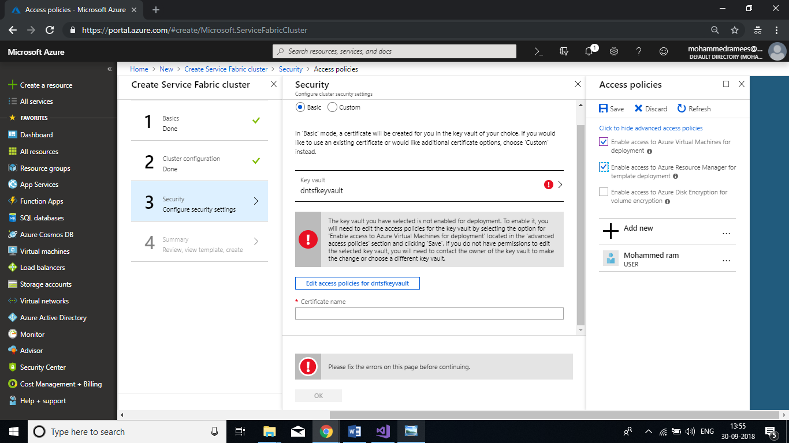
Task: Open more options for Mohammed ram user
Action: click(726, 260)
